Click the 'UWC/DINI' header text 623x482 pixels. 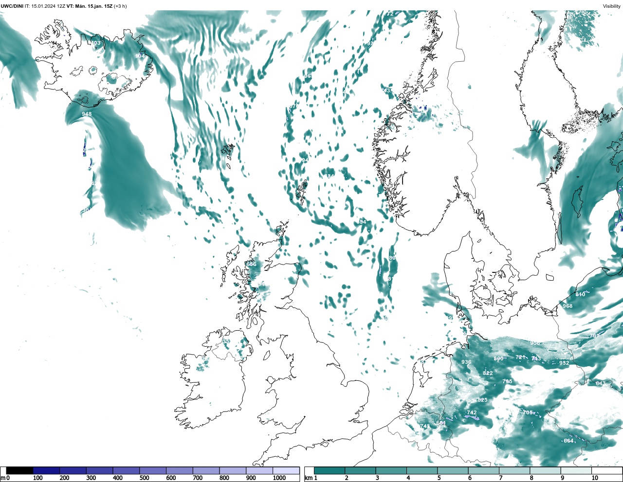coord(12,6)
